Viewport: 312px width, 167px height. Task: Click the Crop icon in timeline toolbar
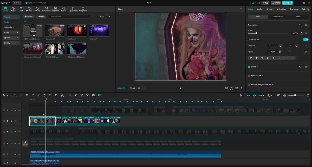tap(56, 95)
